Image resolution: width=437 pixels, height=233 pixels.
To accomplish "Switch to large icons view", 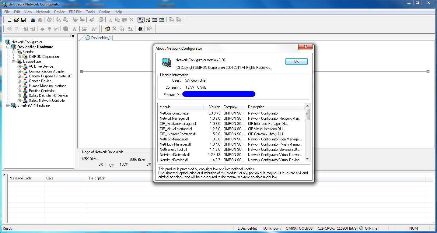I will [141, 20].
